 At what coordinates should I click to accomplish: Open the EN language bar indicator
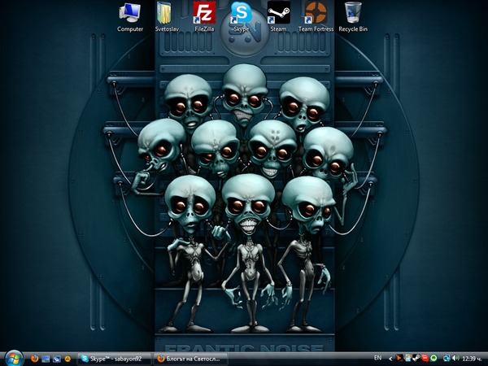(x=378, y=358)
